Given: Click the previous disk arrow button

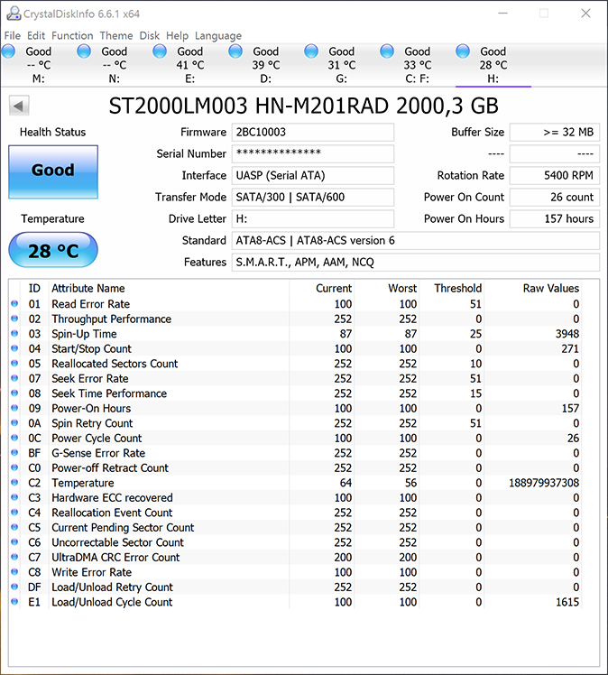Looking at the screenshot, I should 19,106.
